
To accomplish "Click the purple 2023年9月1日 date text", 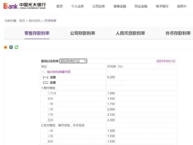I will 166,61.
